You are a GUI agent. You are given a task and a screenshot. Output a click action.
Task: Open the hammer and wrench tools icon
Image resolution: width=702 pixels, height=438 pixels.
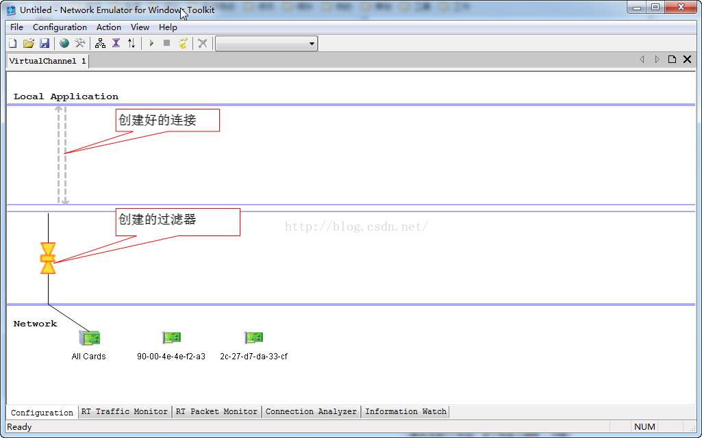[80, 43]
